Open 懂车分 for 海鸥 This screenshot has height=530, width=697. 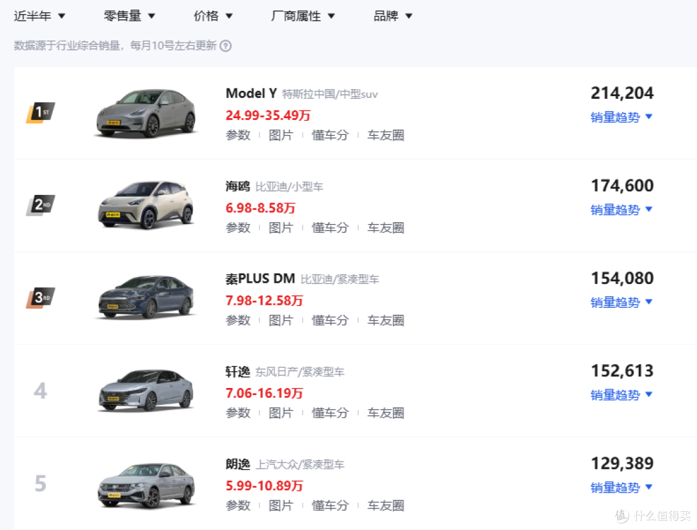click(330, 228)
